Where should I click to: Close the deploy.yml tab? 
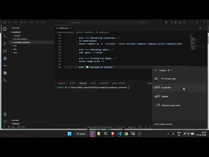71,28
